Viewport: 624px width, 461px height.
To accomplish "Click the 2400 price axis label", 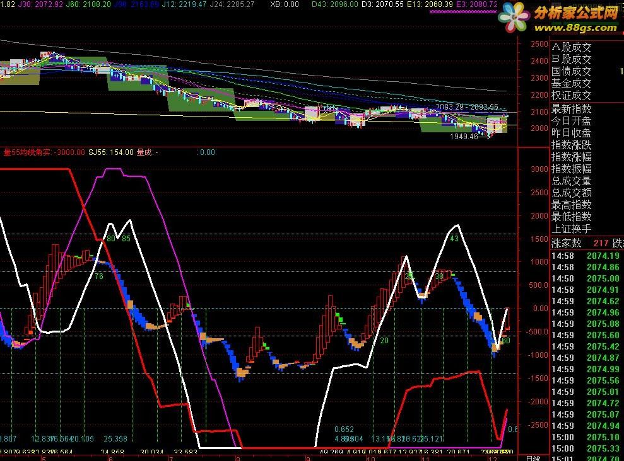I will pos(539,60).
